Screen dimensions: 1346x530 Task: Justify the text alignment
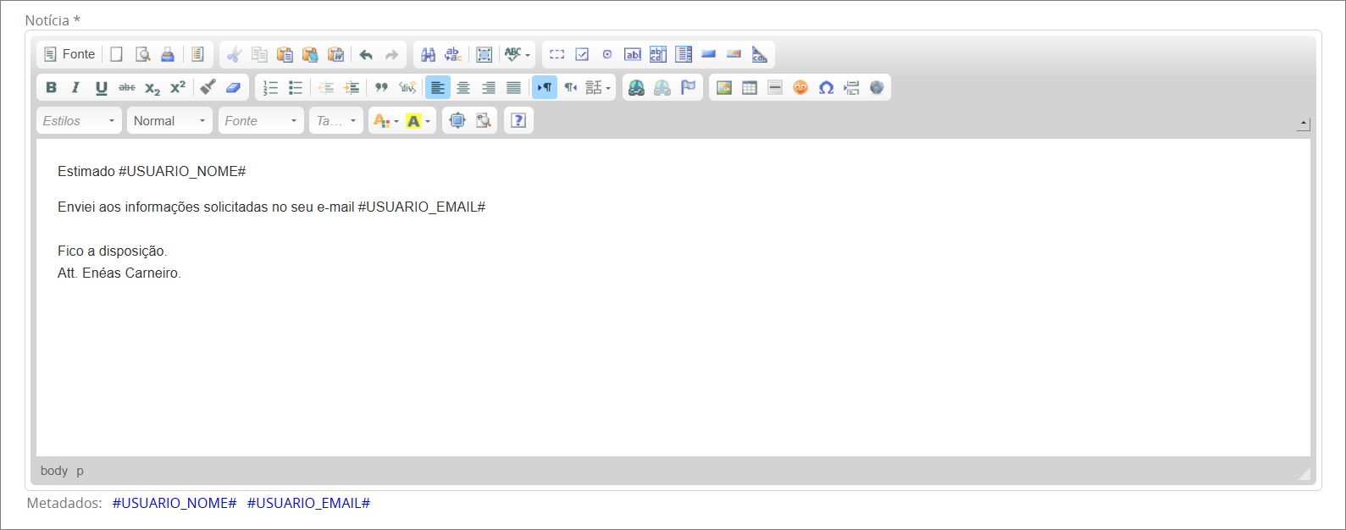point(514,87)
